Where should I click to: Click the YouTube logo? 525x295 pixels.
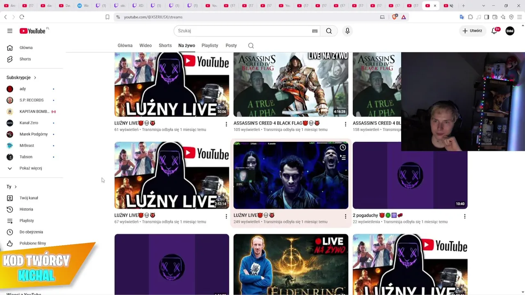coord(32,31)
